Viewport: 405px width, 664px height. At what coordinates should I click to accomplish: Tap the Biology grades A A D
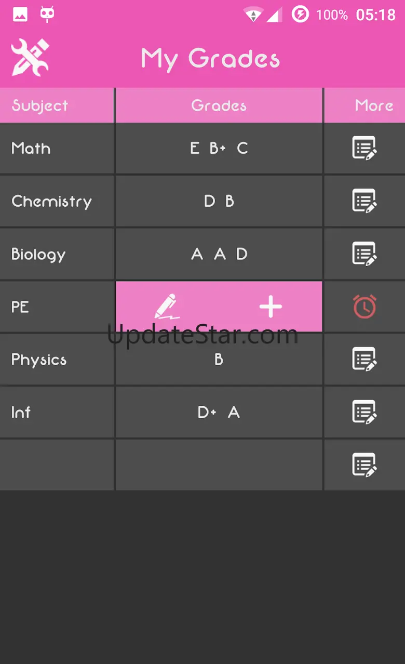[x=219, y=254]
